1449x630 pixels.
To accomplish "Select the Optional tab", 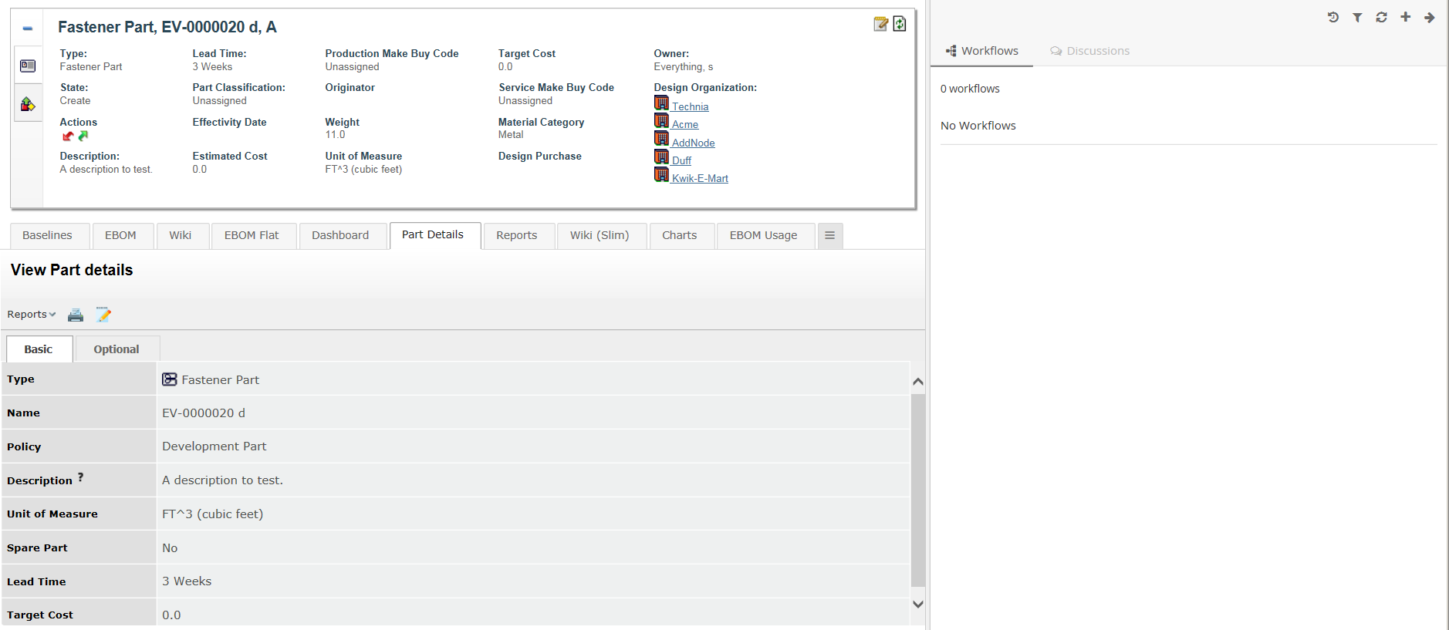I will 117,349.
